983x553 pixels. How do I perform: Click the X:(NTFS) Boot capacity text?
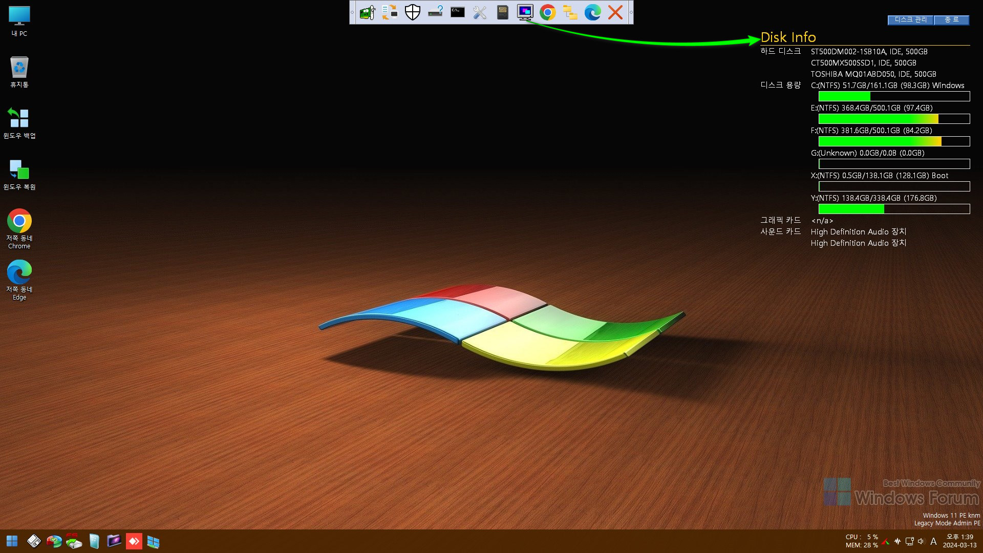tap(880, 176)
